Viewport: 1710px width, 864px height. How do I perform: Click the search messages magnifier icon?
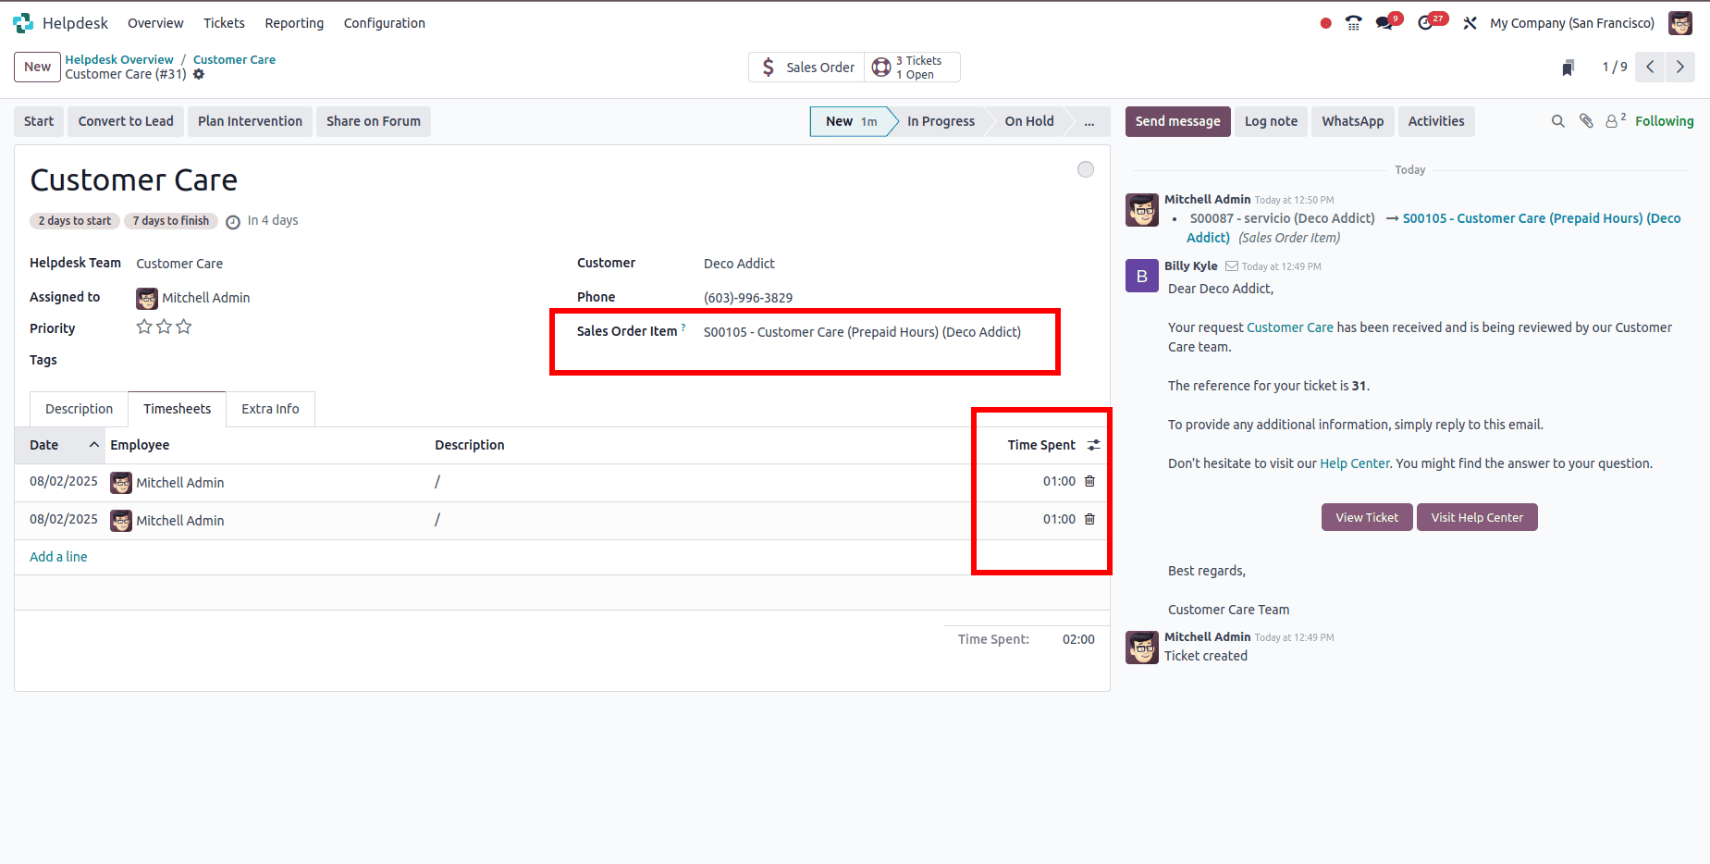(x=1558, y=120)
